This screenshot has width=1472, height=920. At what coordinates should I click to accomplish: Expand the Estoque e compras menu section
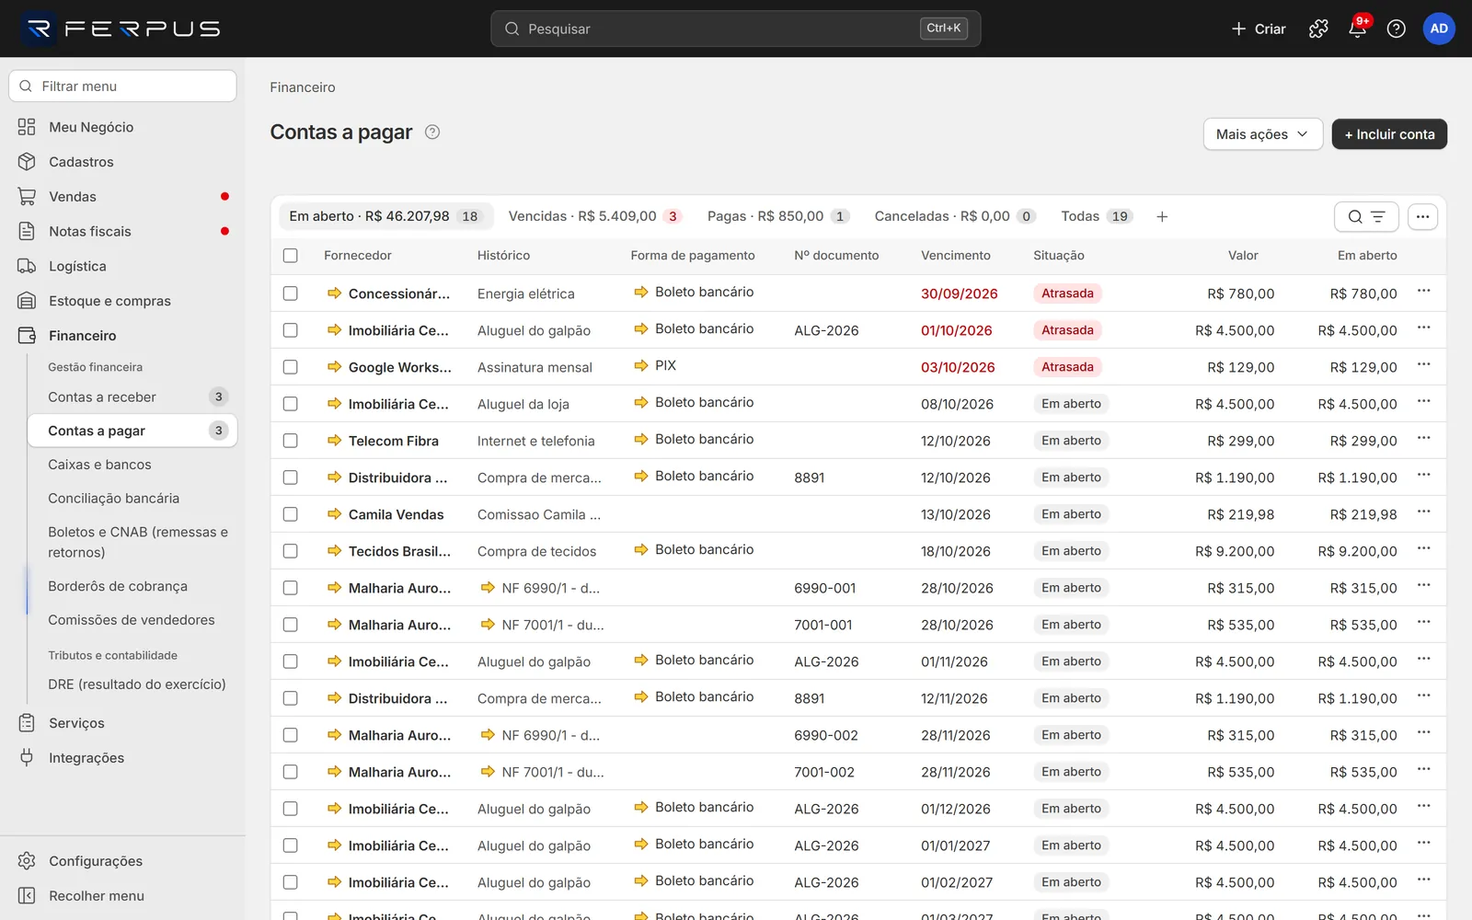123,301
